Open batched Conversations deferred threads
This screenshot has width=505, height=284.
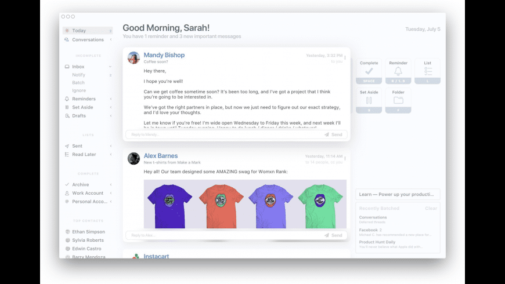(x=373, y=219)
